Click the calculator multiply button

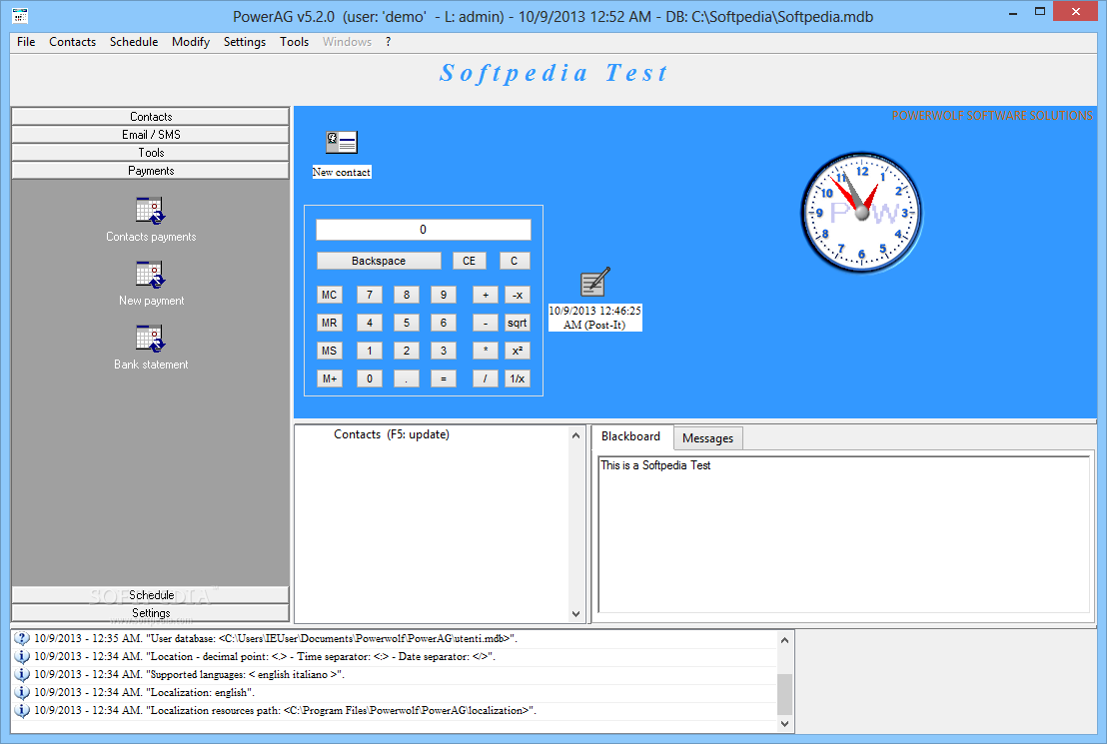[485, 351]
